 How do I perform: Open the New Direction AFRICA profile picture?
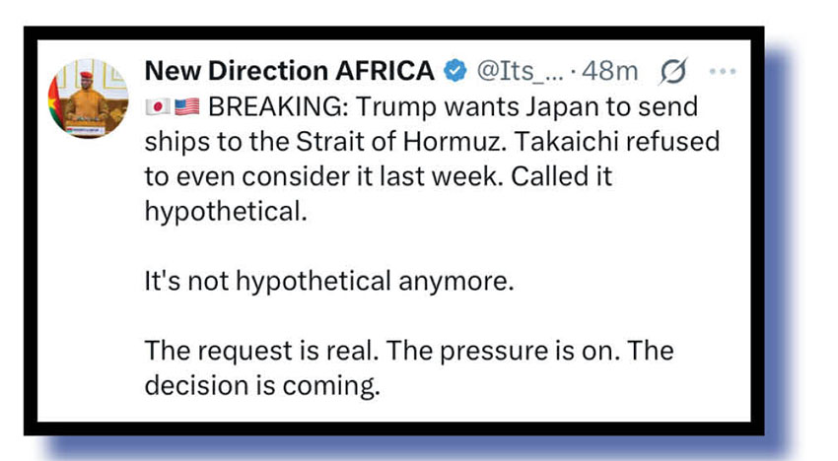click(x=88, y=99)
